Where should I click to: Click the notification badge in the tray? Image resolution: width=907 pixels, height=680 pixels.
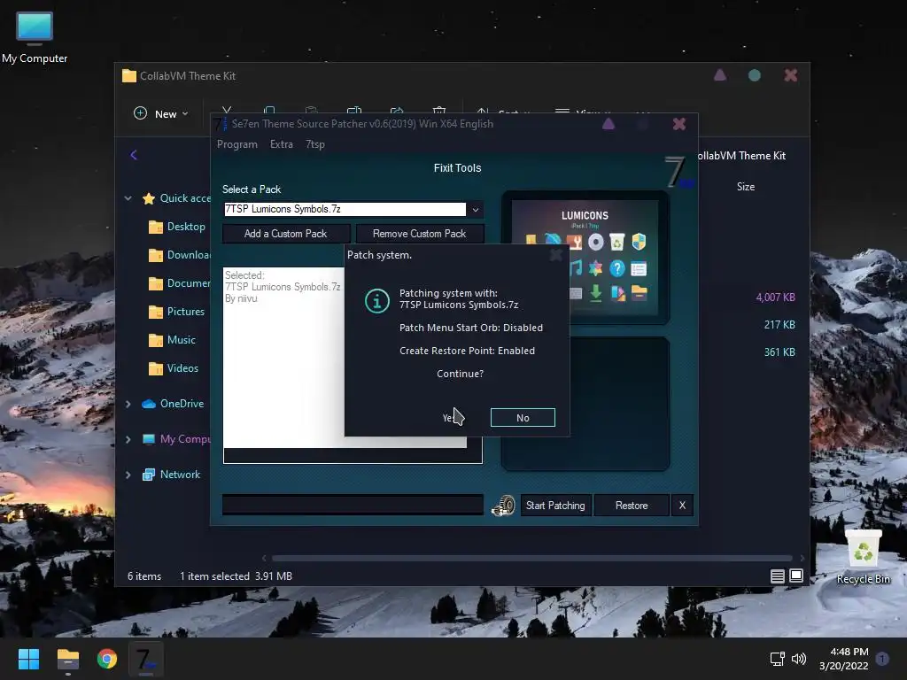click(883, 658)
